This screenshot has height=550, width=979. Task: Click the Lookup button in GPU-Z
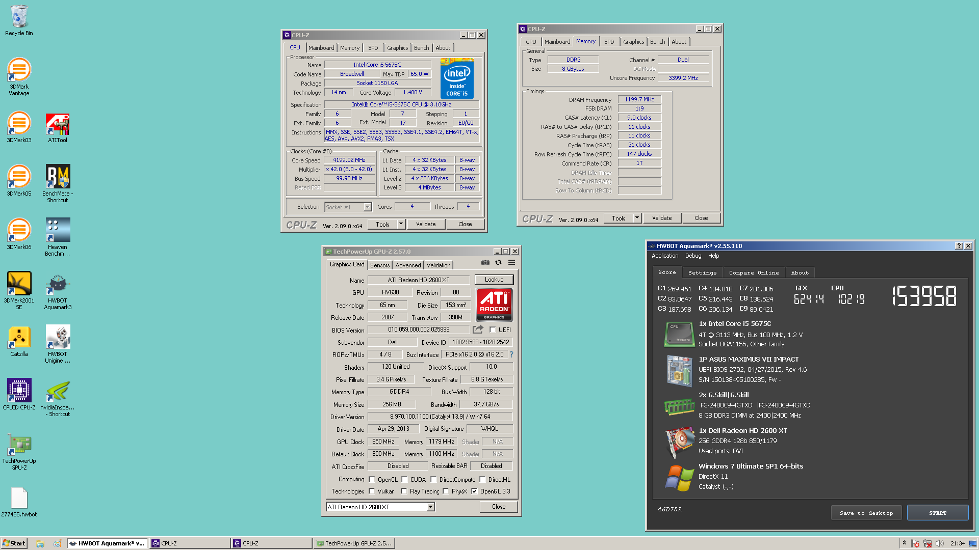(494, 280)
